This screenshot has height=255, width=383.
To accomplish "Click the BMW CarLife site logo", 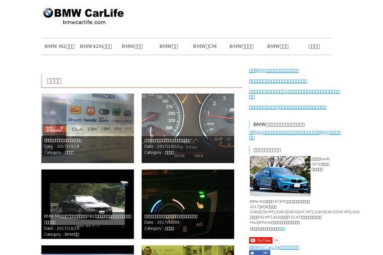I will pyautogui.click(x=84, y=16).
